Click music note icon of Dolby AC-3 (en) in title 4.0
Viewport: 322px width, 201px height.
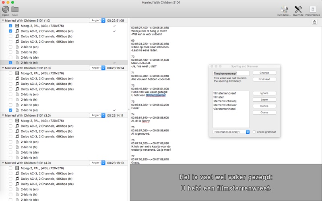point(17,173)
